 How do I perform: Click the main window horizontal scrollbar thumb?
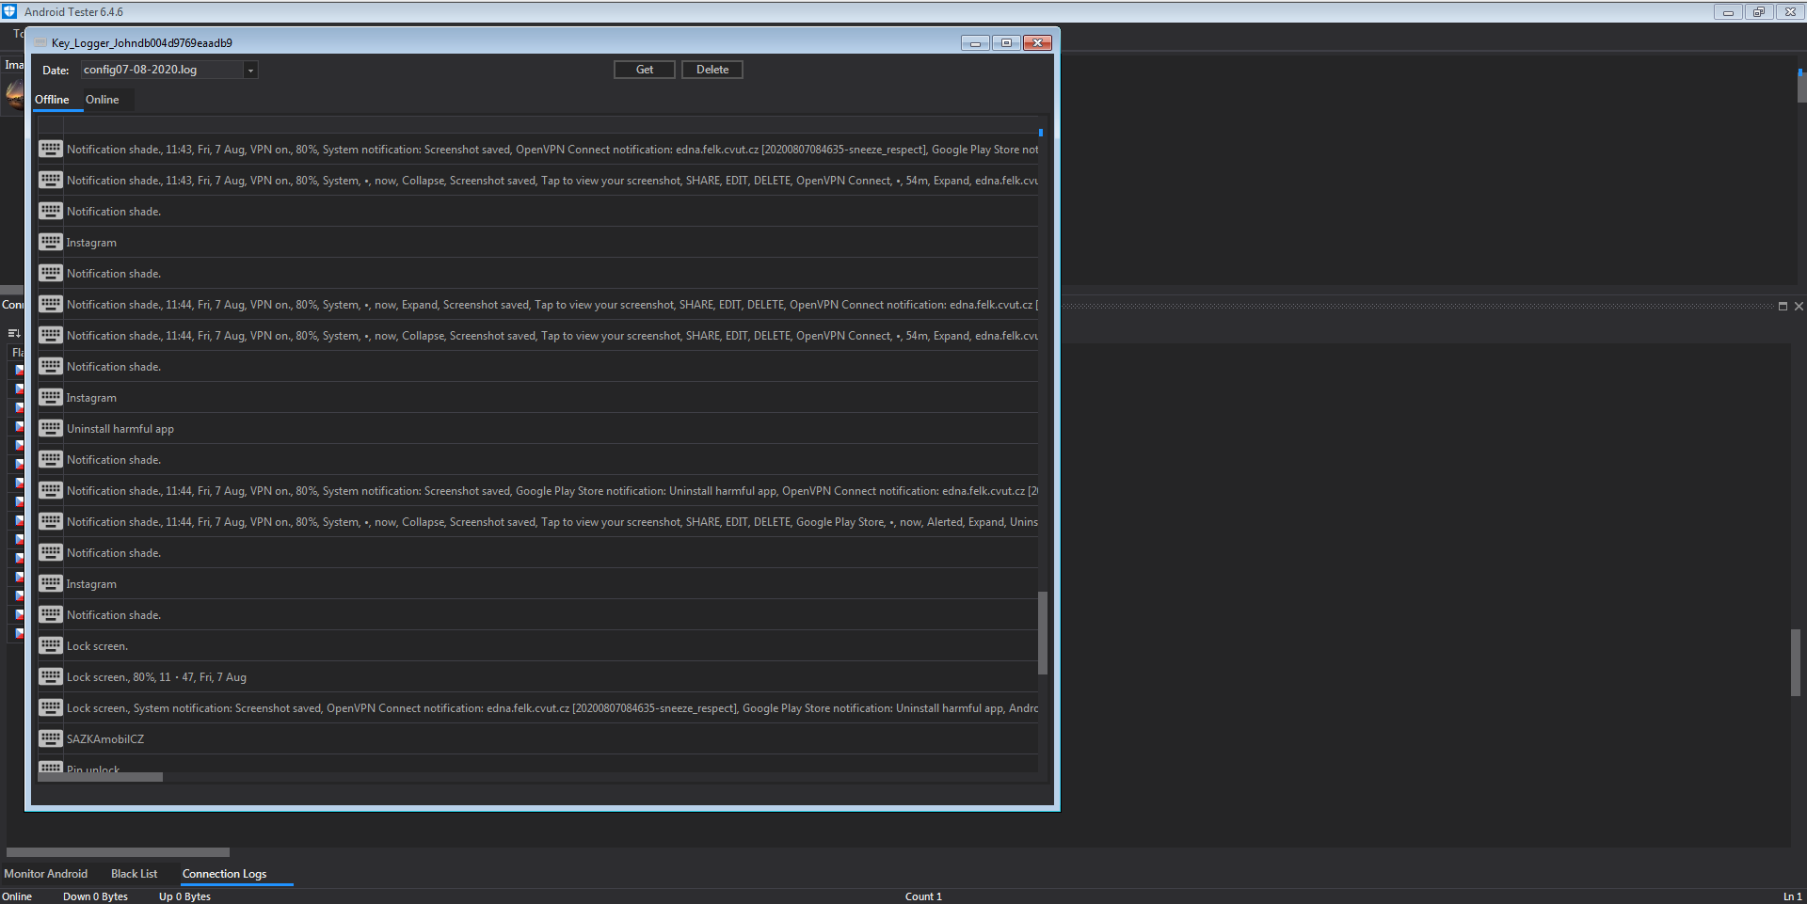118,852
